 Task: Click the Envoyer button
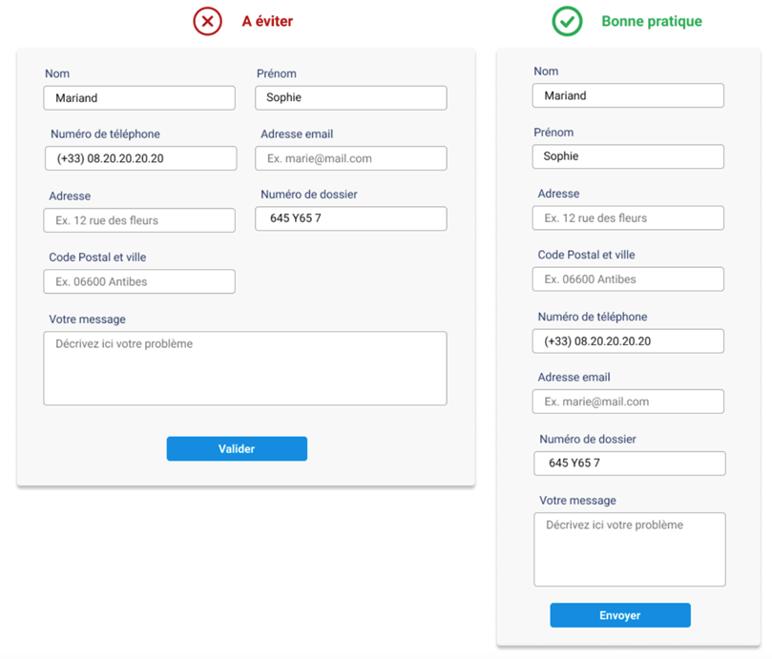click(620, 615)
